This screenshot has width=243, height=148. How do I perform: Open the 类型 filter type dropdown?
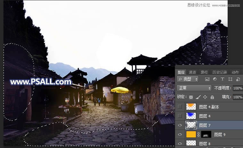188,79
